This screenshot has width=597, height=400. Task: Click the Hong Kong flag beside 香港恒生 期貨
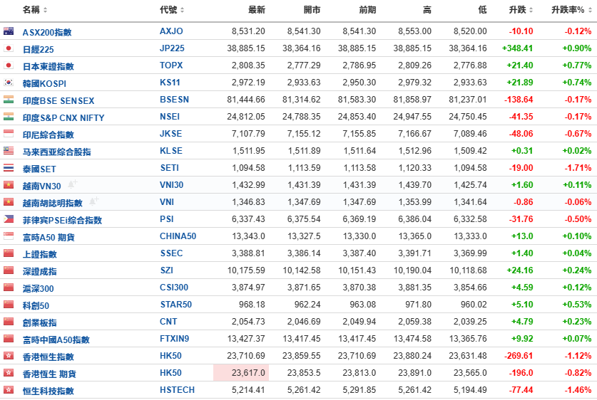point(9,373)
